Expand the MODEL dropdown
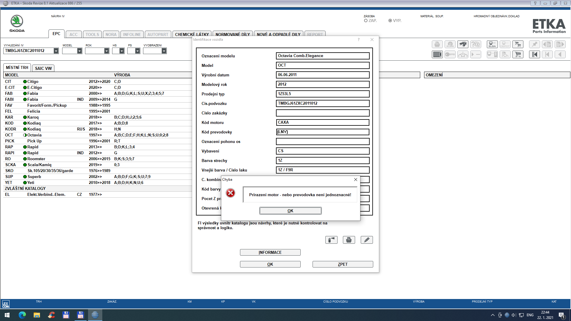Screen dimensions: 571x321 (x=79, y=51)
